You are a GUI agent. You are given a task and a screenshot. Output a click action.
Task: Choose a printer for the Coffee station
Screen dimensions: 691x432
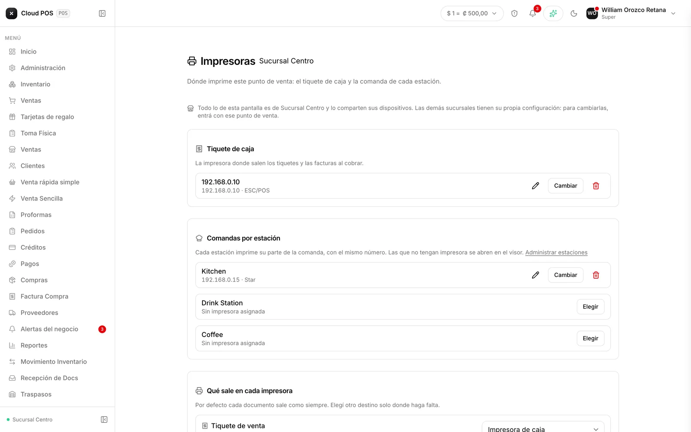[590, 338]
